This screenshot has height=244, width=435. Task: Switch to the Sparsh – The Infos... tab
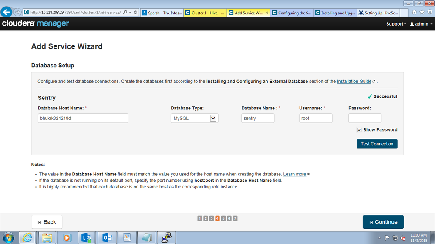(x=162, y=13)
